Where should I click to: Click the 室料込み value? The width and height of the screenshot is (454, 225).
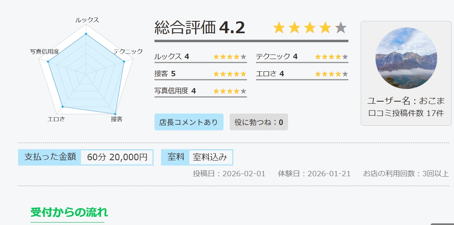(x=210, y=157)
